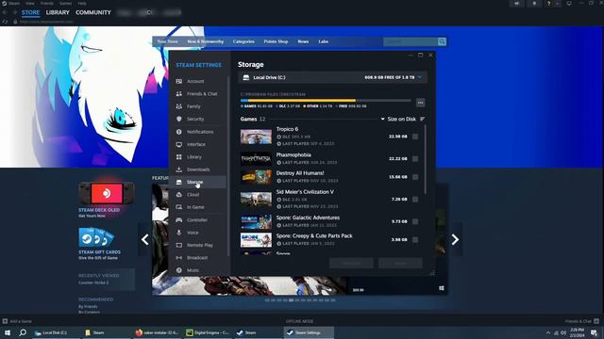The width and height of the screenshot is (604, 339).
Task: Click the store search input field
Action: click(411, 41)
